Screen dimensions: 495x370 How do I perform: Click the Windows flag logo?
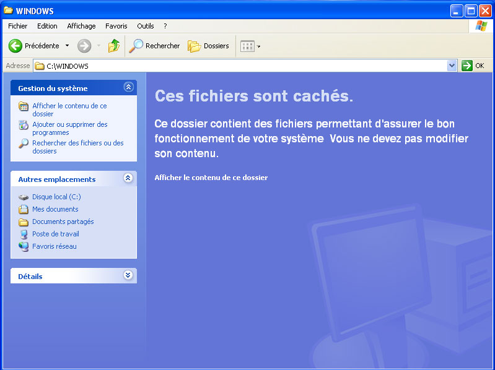click(x=481, y=26)
